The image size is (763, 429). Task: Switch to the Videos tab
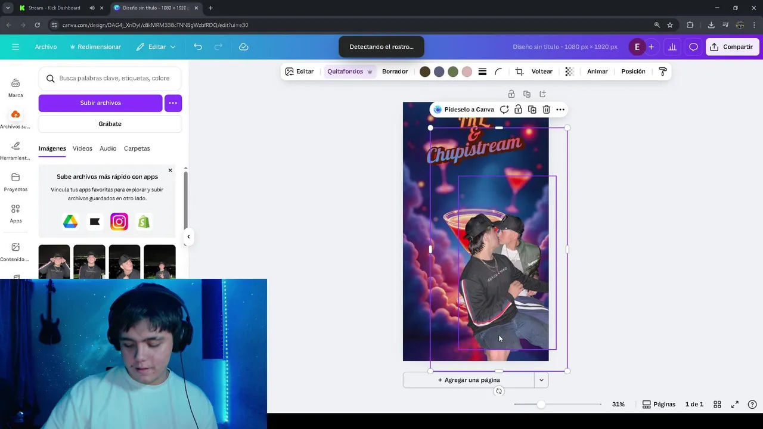click(x=82, y=148)
